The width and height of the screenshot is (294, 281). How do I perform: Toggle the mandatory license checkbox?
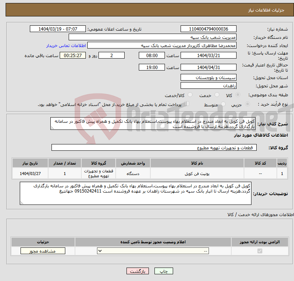tap(260, 251)
